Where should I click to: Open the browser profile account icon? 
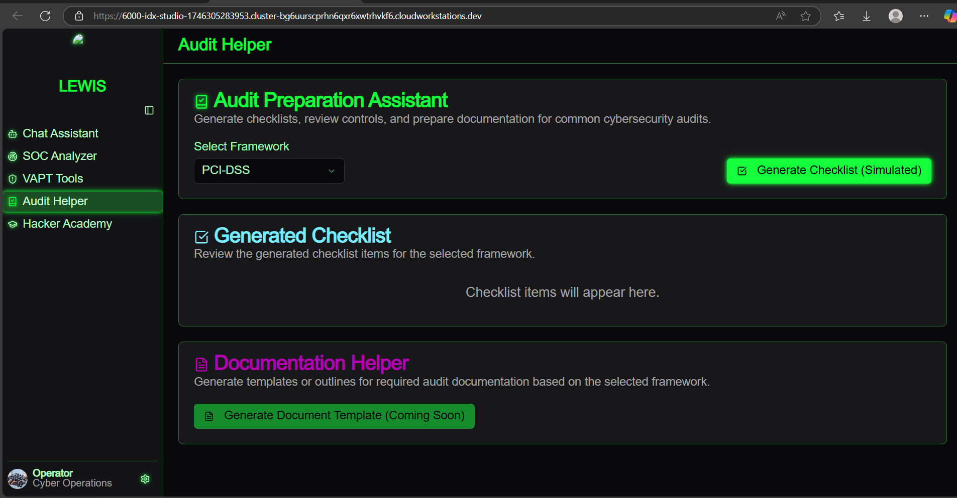pyautogui.click(x=895, y=16)
